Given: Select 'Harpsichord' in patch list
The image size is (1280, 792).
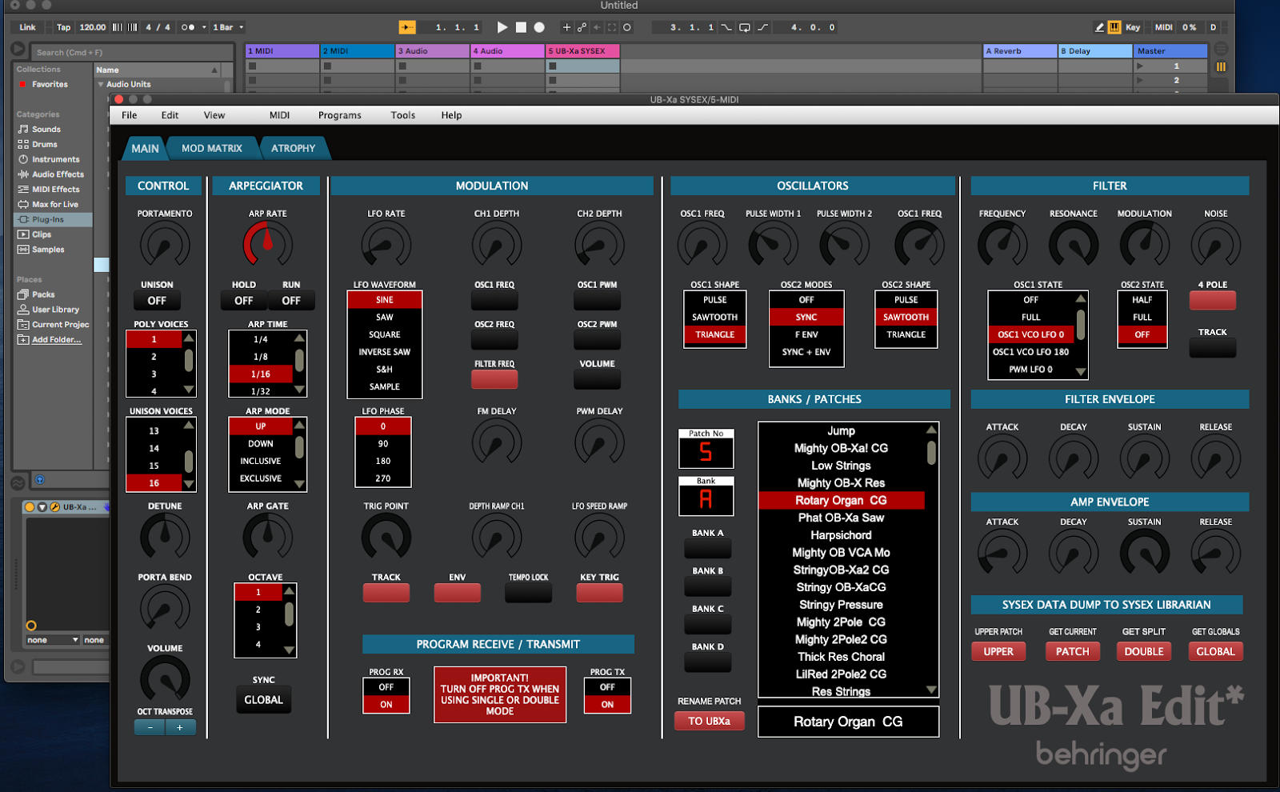Looking at the screenshot, I should 841,535.
